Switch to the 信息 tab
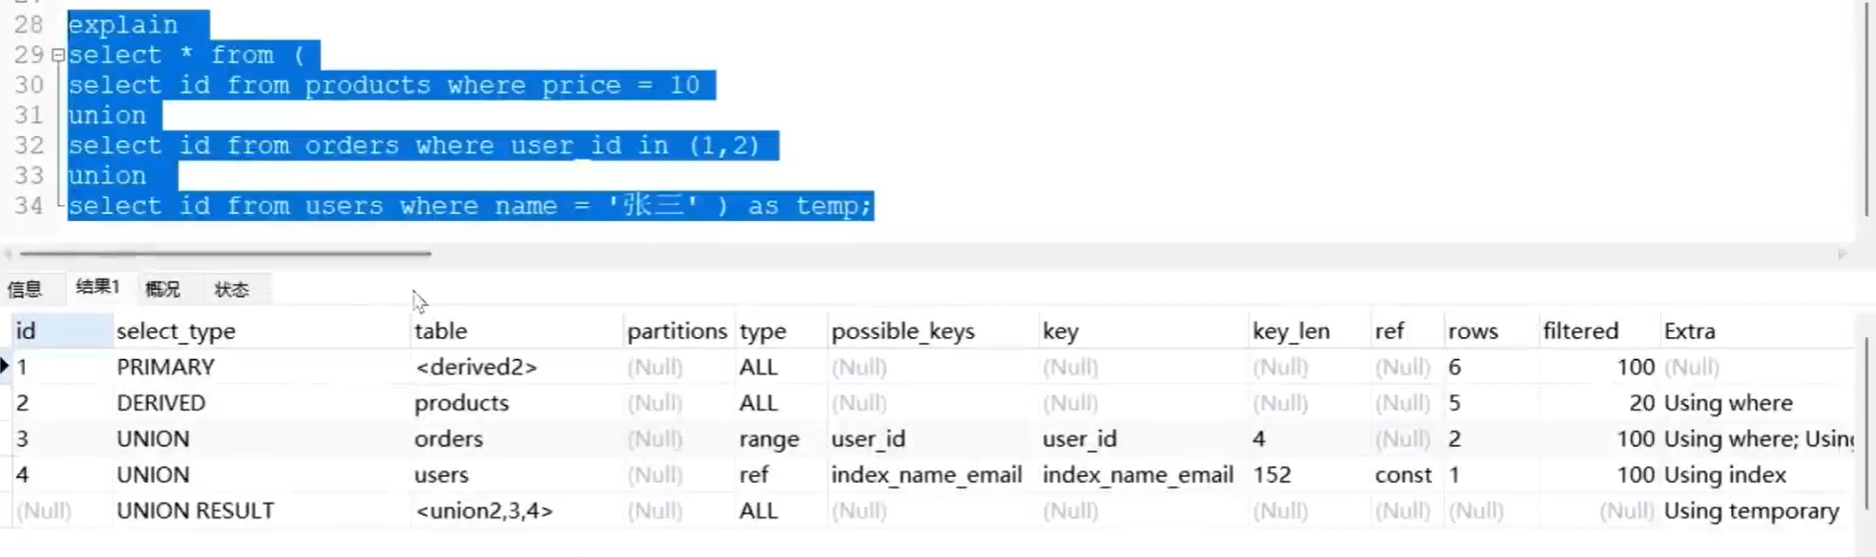The image size is (1876, 557). tap(25, 289)
